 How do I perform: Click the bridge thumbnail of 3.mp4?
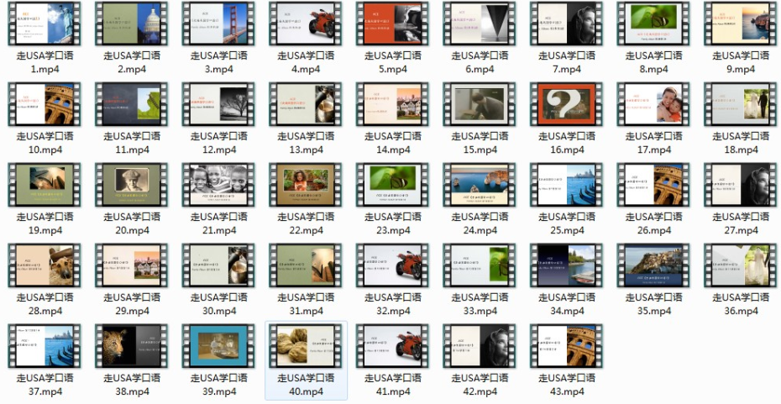click(218, 24)
